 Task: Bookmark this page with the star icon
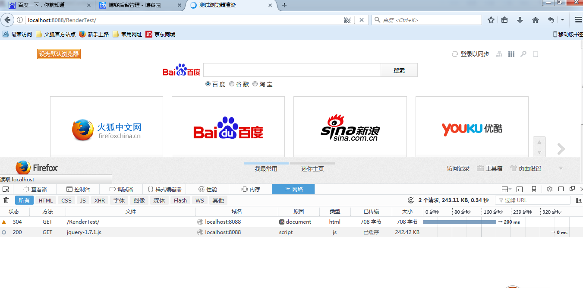coord(491,20)
